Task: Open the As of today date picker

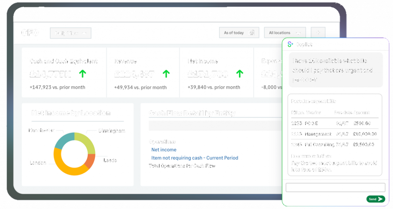Action: [x=239, y=33]
